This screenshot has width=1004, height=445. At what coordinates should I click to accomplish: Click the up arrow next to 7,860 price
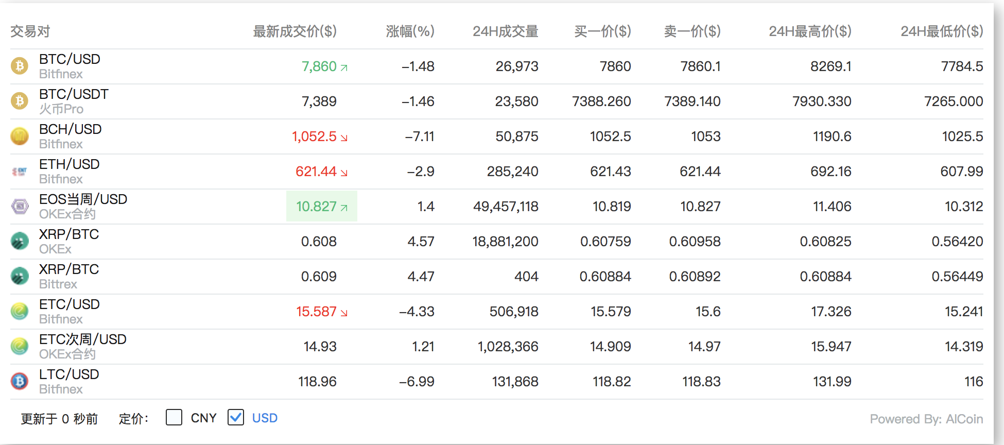[344, 67]
